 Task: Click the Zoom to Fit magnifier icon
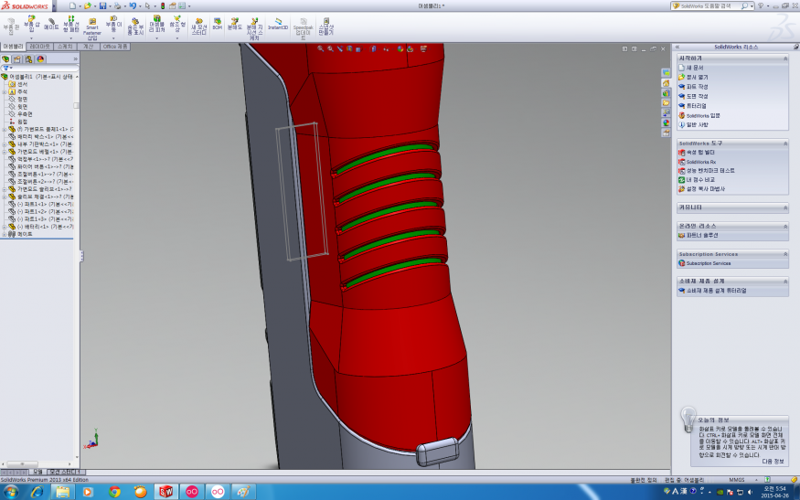pos(320,49)
